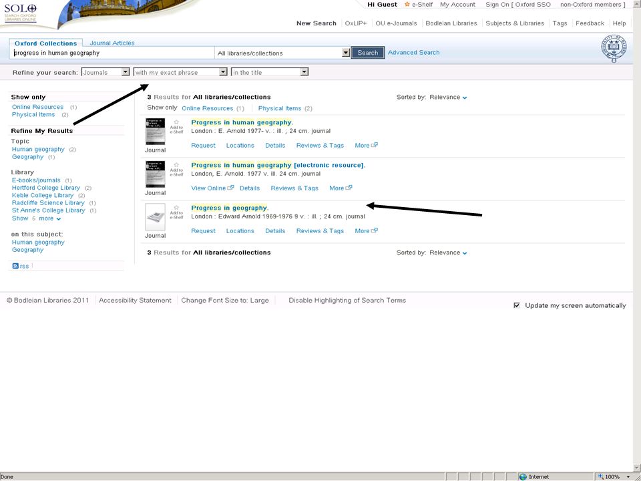Viewport: 641px width, 481px height.
Task: Click View Online for electronic resource
Action: coord(212,188)
